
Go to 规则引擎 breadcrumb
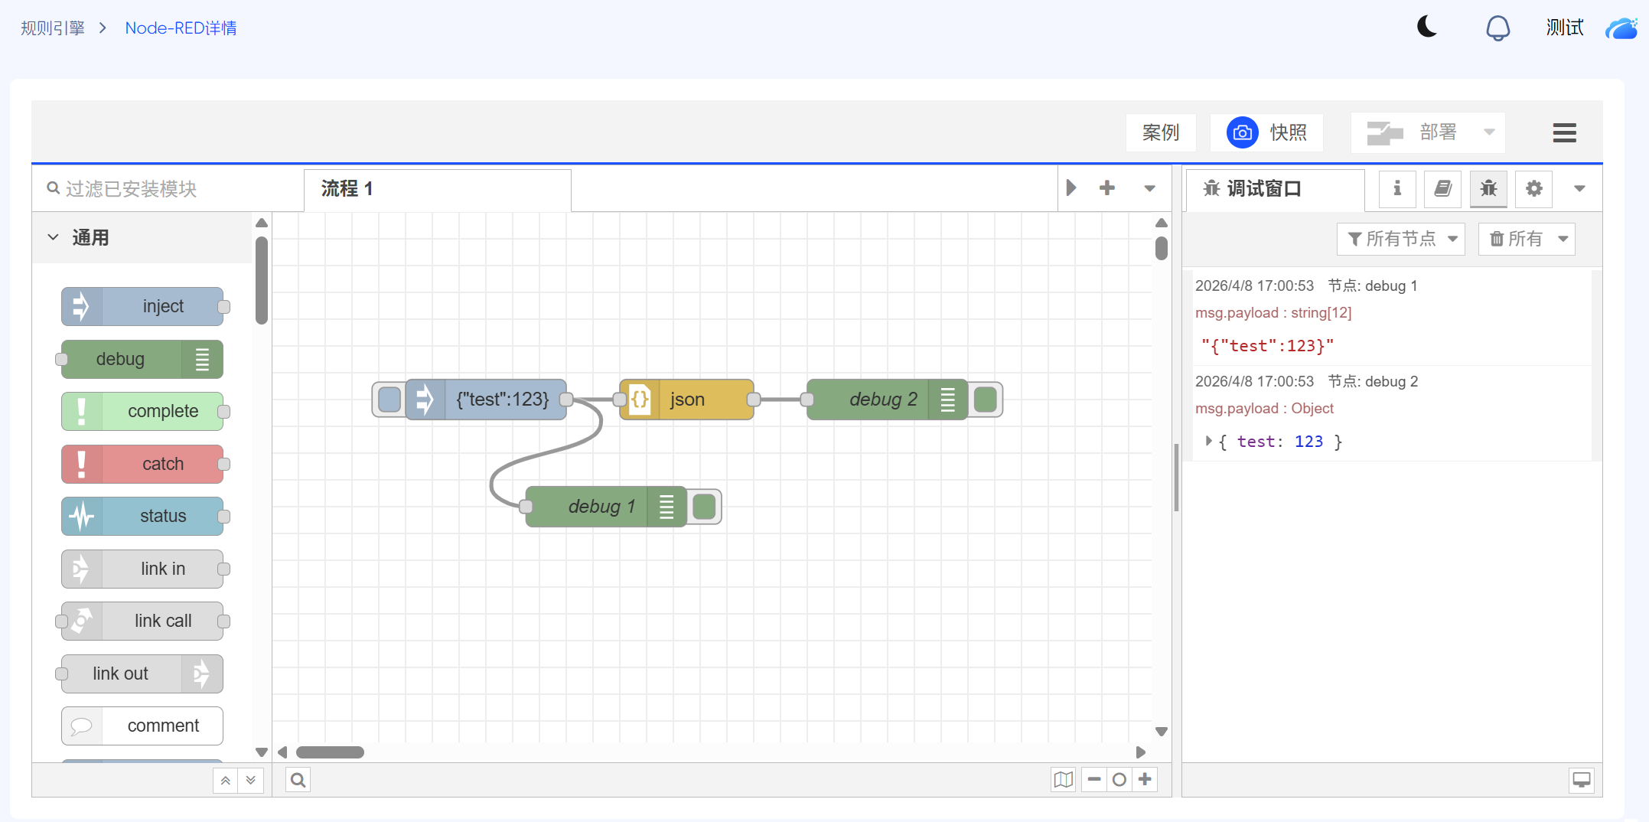click(x=53, y=28)
